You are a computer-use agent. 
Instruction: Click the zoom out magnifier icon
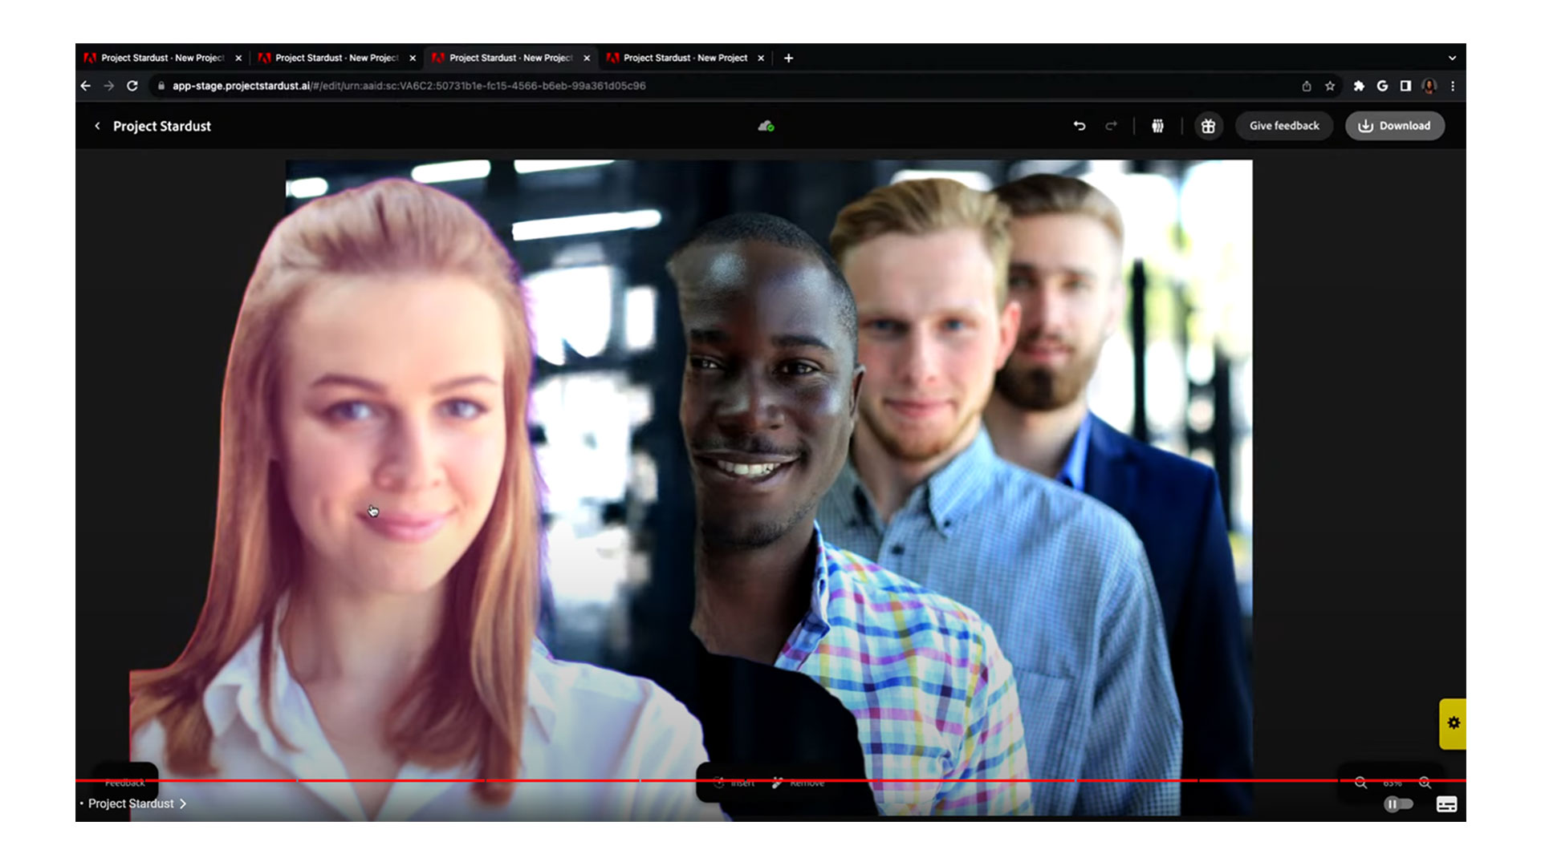1360,783
